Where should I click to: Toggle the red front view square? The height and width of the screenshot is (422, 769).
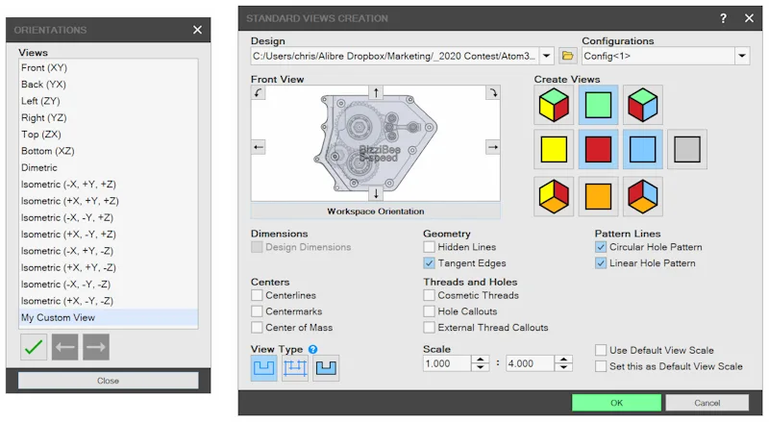(x=598, y=149)
